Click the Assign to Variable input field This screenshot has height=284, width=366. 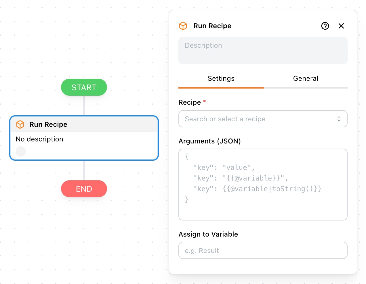point(263,250)
